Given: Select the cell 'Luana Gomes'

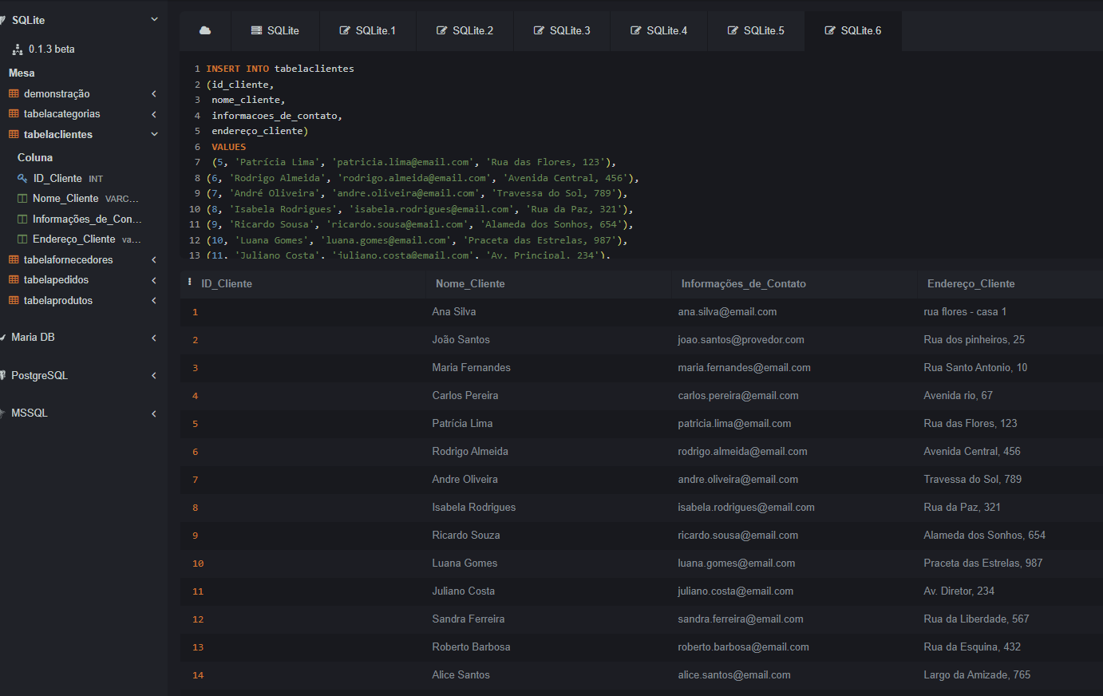Looking at the screenshot, I should click(x=465, y=563).
